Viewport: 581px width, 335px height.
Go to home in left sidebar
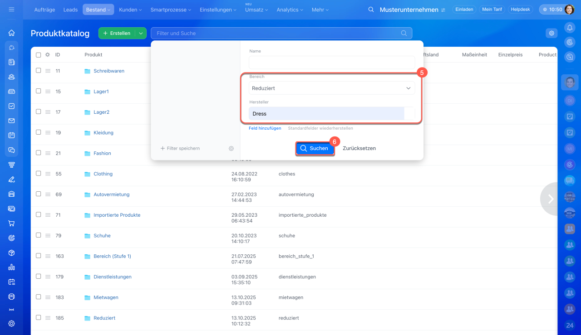click(x=11, y=33)
